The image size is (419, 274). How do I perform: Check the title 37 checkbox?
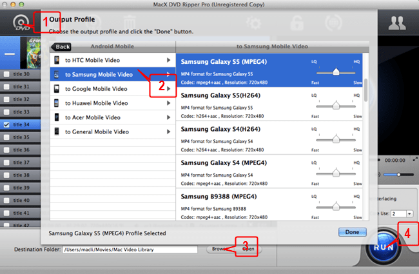pos(6,162)
